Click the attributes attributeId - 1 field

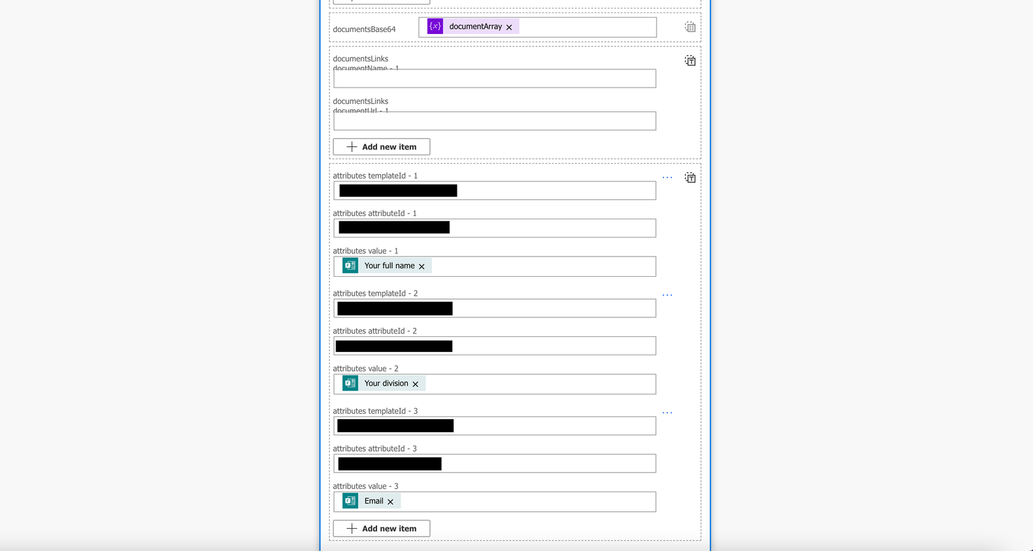click(x=495, y=228)
